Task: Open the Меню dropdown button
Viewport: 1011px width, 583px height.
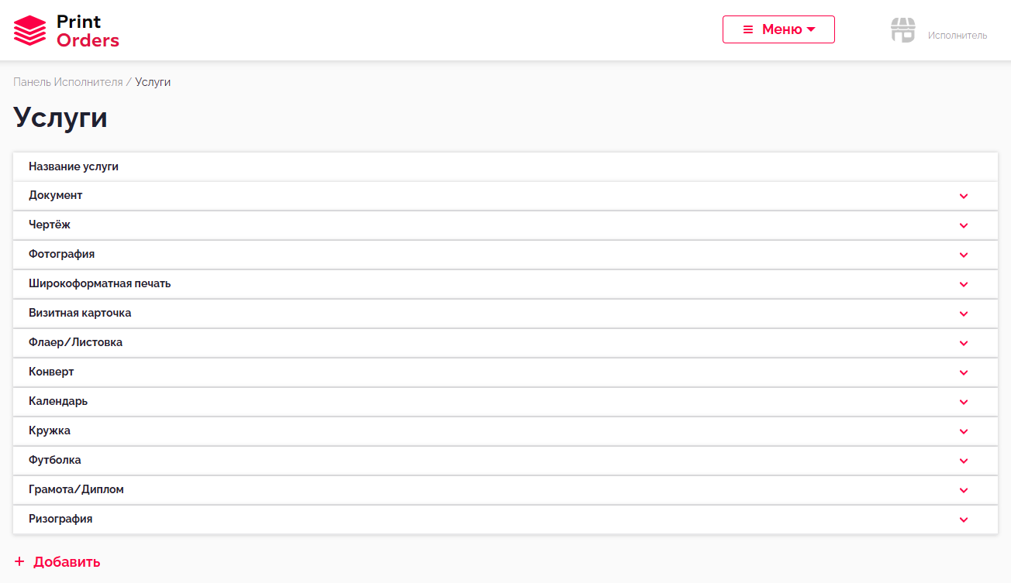Action: 778,29
